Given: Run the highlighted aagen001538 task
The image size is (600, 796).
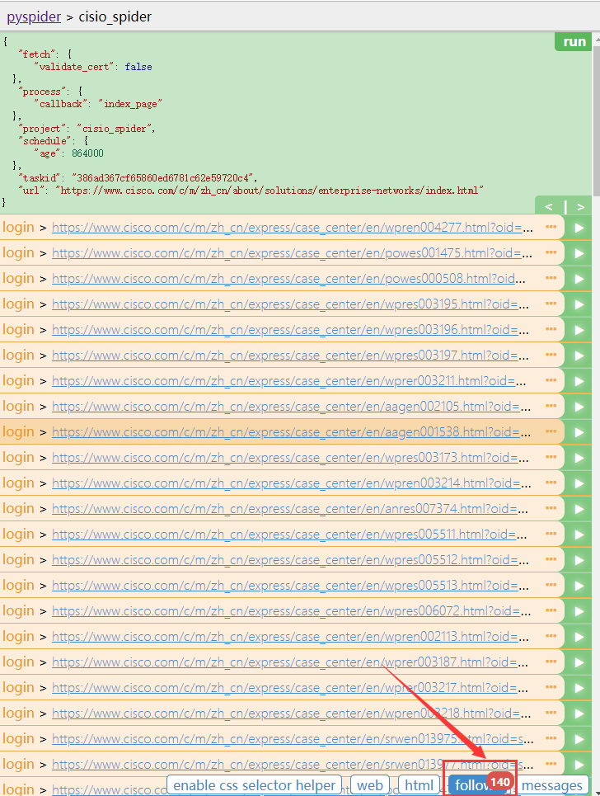Looking at the screenshot, I should pos(579,432).
